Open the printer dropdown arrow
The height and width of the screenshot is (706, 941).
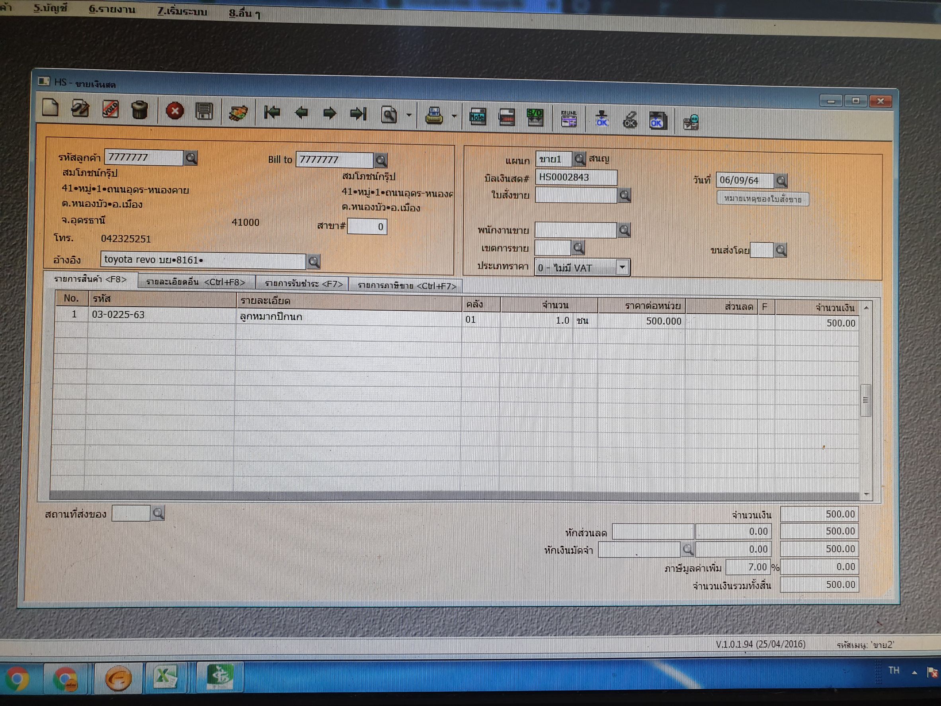(454, 116)
